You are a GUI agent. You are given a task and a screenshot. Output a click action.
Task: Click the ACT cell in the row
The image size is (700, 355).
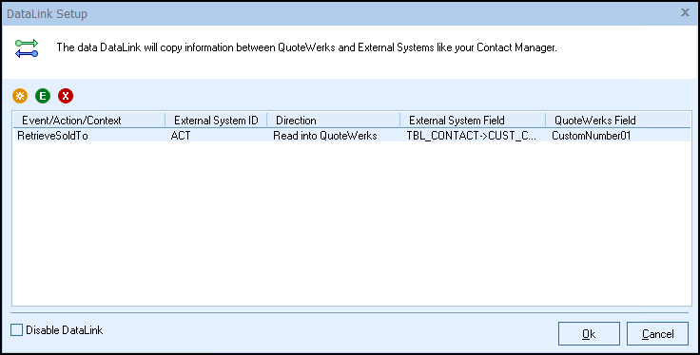[x=181, y=136]
